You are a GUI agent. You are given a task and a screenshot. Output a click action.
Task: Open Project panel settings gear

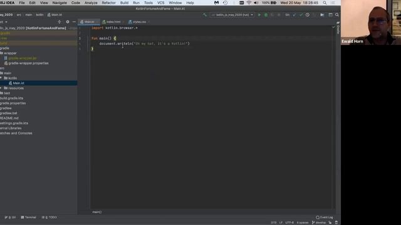click(x=68, y=22)
